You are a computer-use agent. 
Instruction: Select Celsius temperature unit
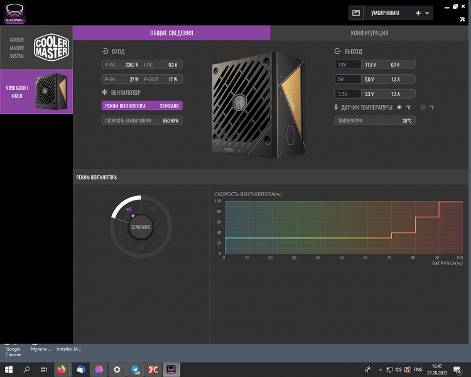[399, 107]
